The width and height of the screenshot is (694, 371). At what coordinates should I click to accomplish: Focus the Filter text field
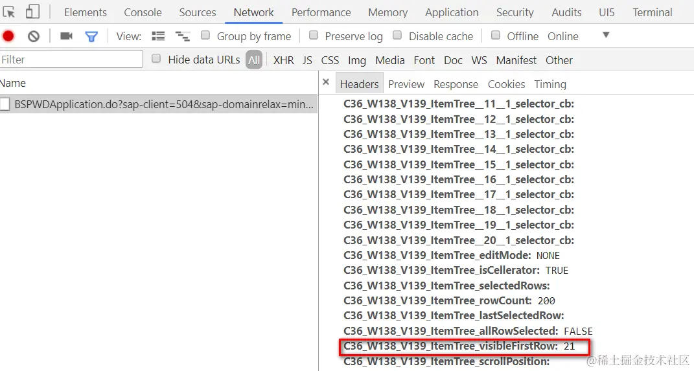pos(71,60)
